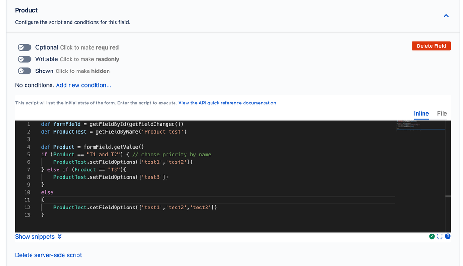The image size is (463, 266).
Task: Click the blue help question mark icon
Action: point(448,236)
